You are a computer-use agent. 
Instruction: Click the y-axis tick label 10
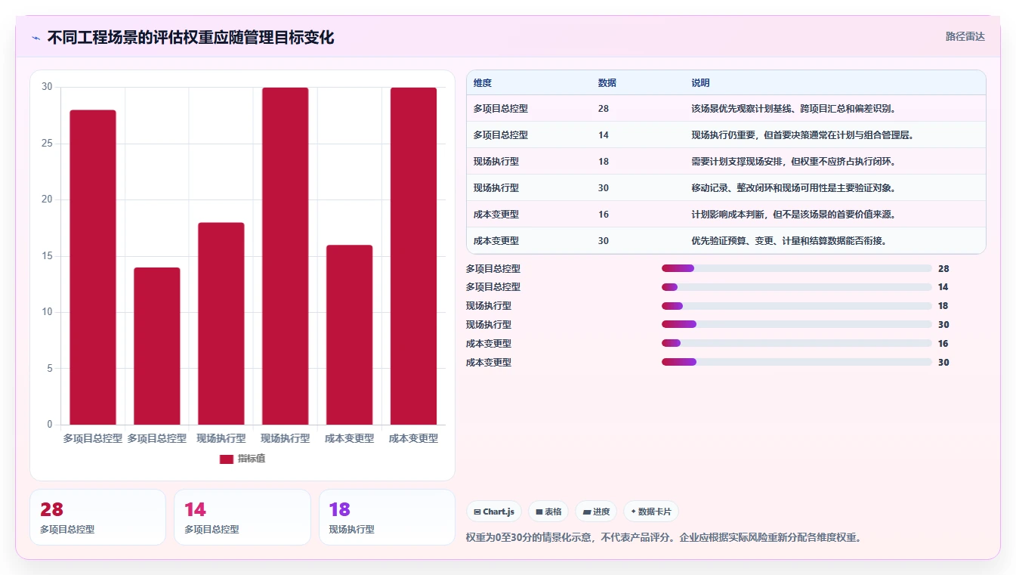47,312
